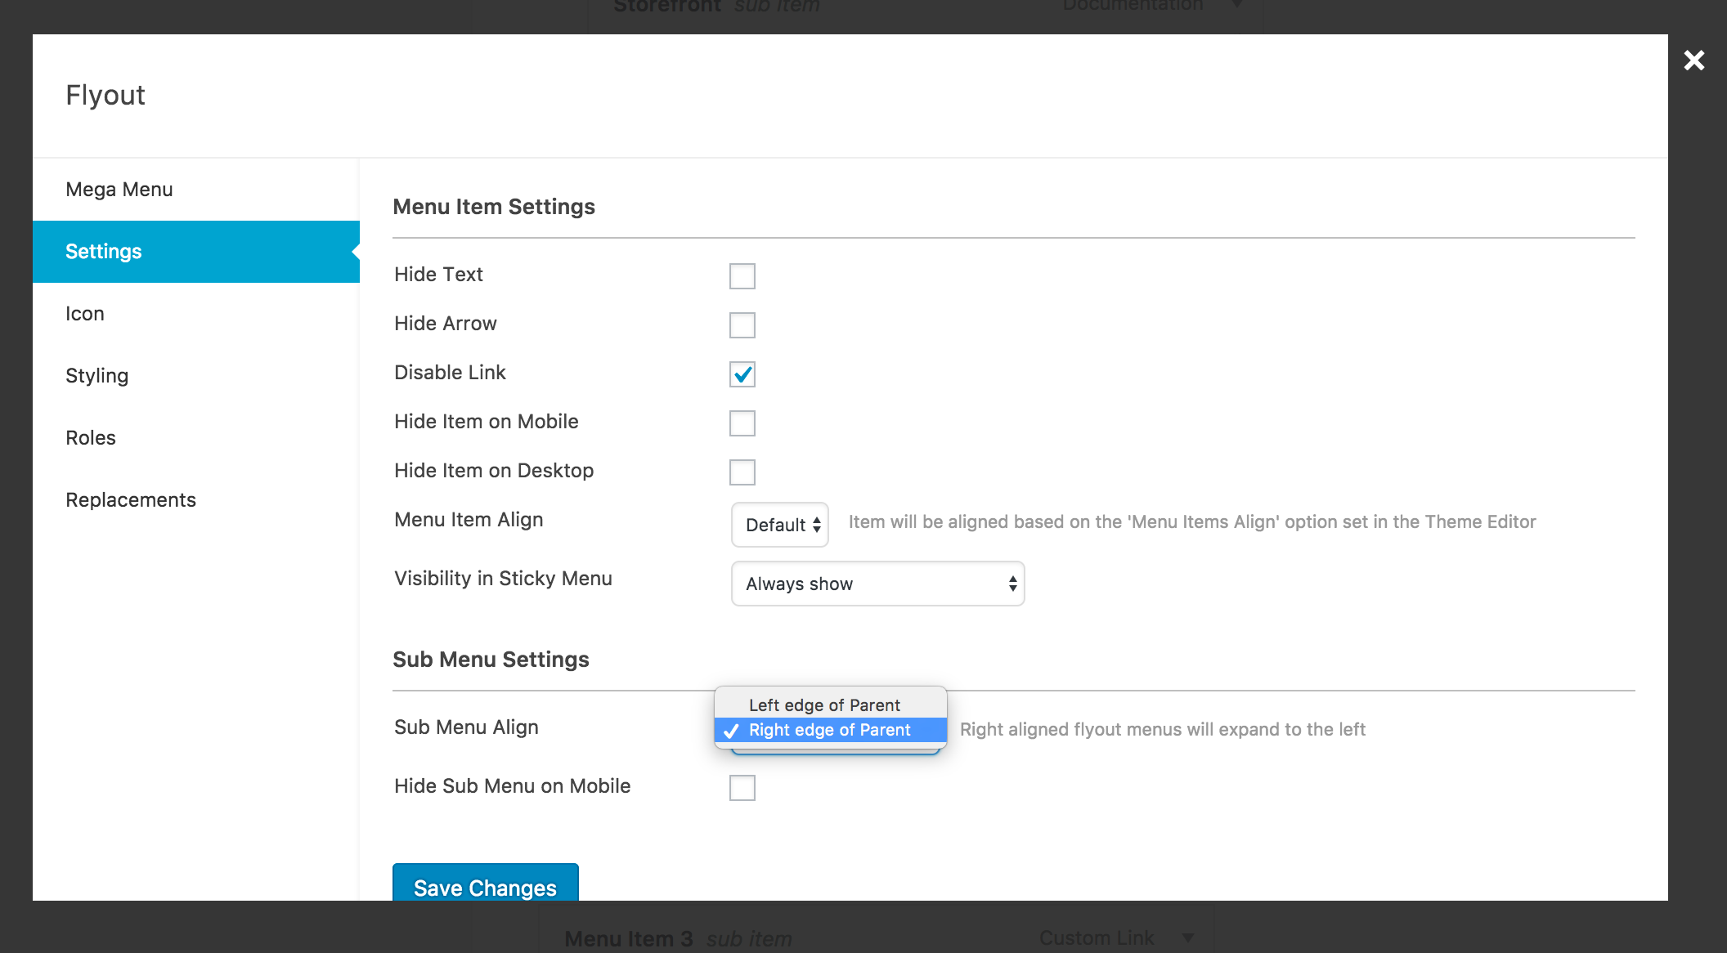Expand the Custom Link arrow on Menu Item 3

1187,938
